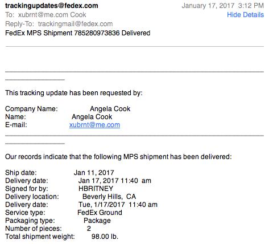Click the Hide Details link
Screen dimensions: 269x244
(245, 15)
